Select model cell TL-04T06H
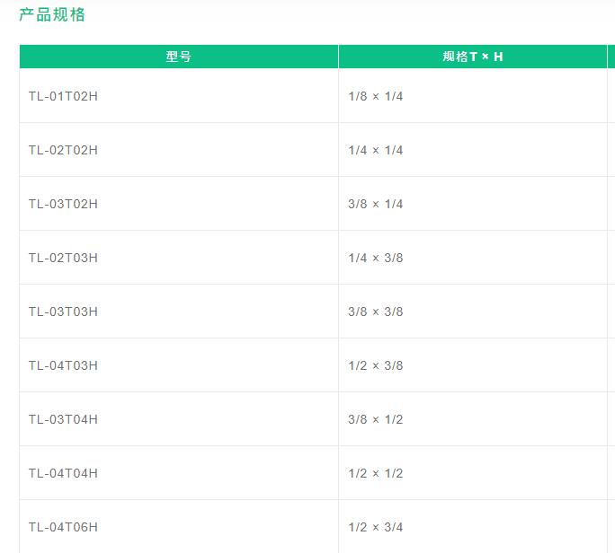Screen dimensions: 615x553 179,526
